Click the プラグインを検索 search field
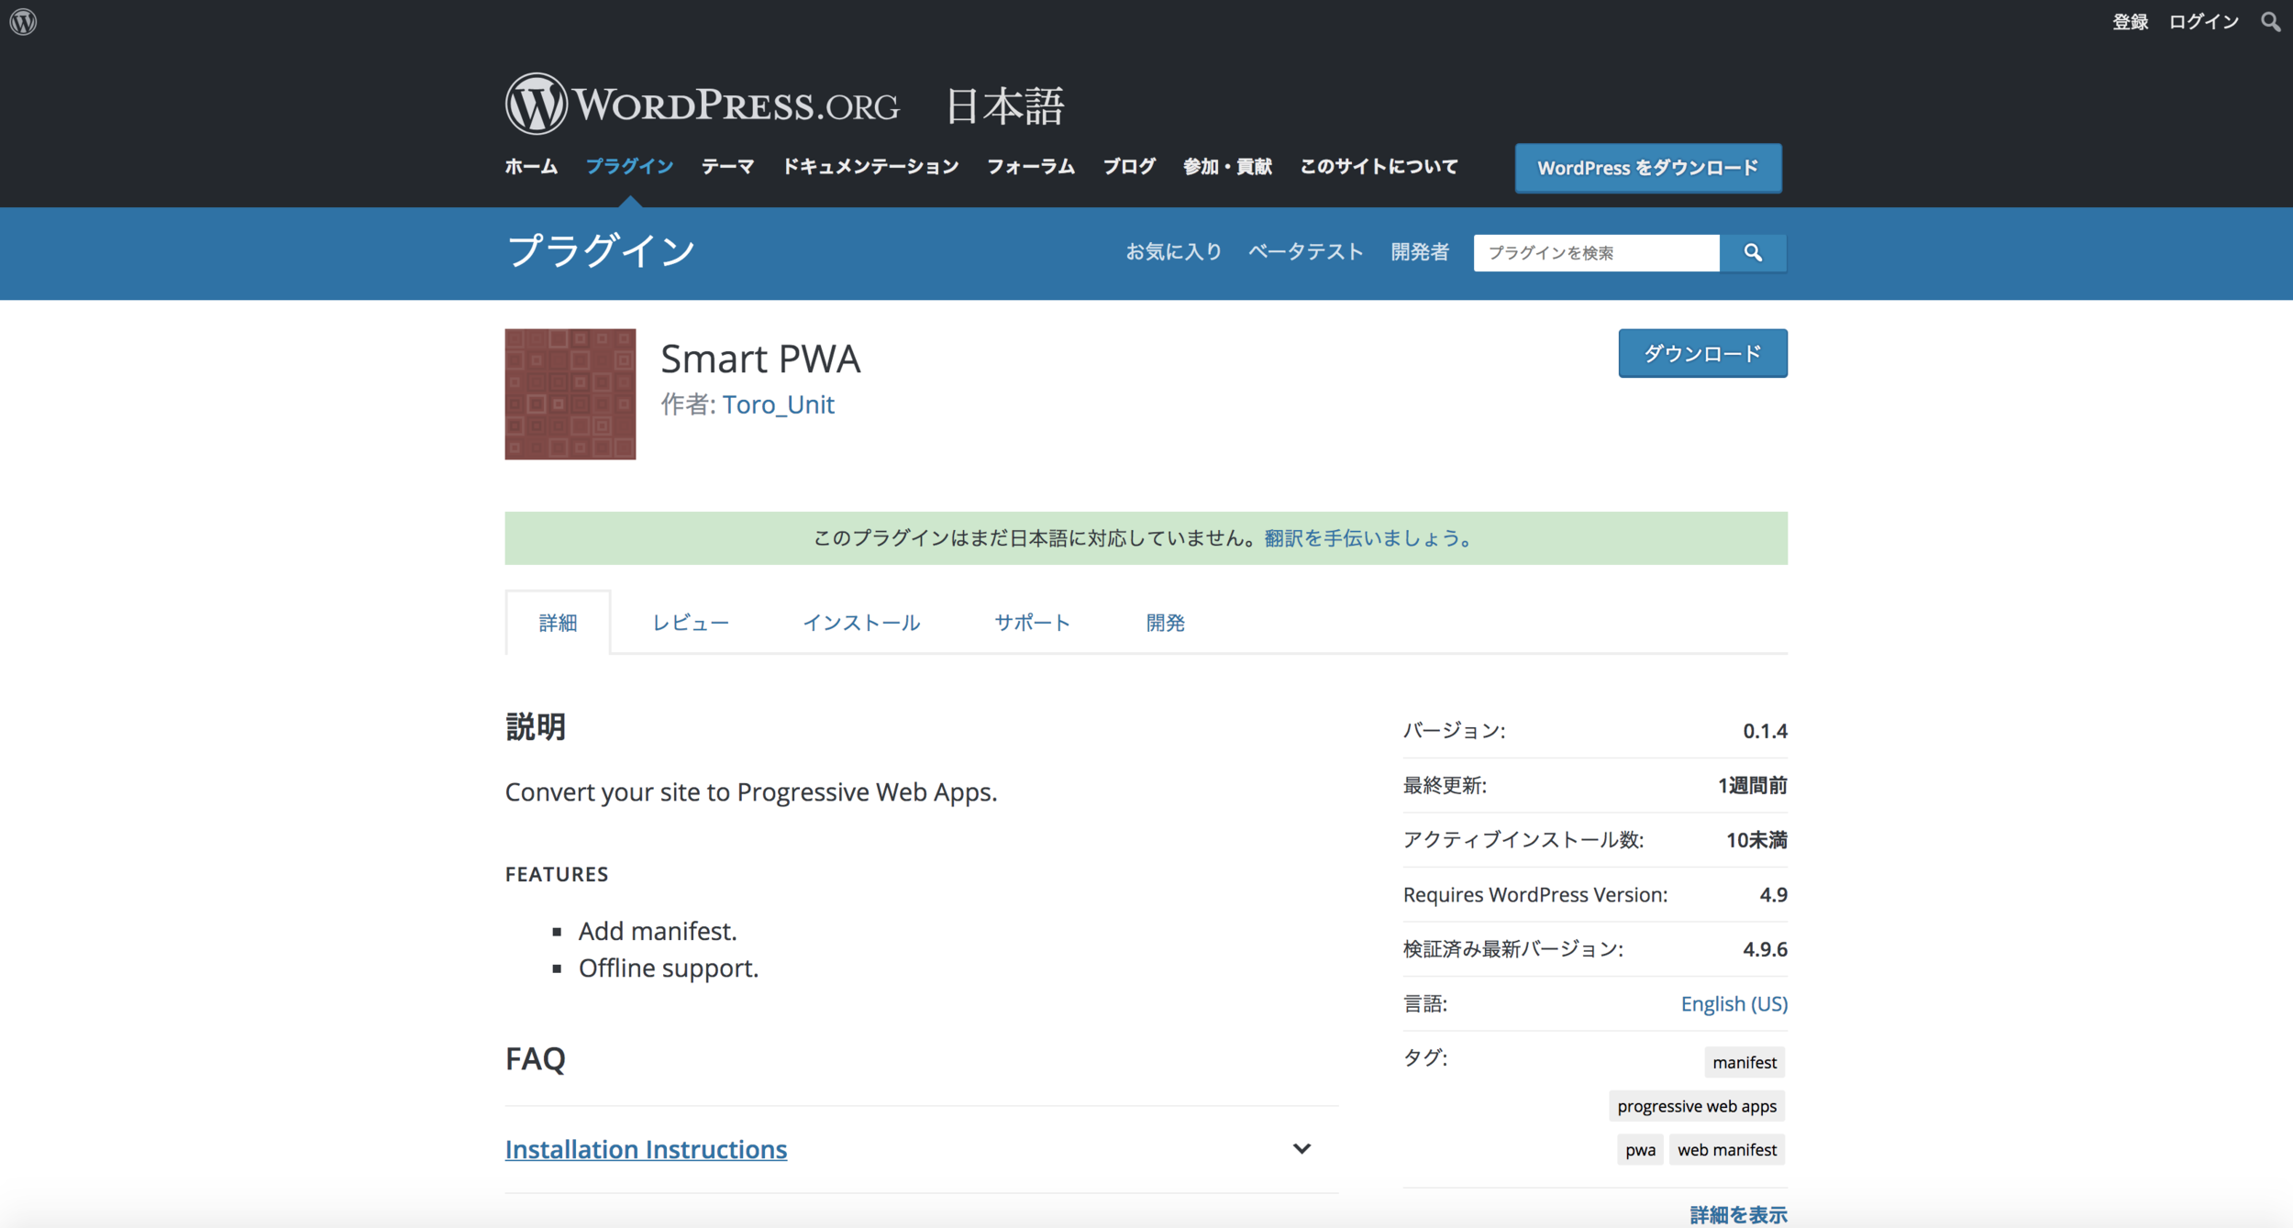 click(x=1595, y=252)
